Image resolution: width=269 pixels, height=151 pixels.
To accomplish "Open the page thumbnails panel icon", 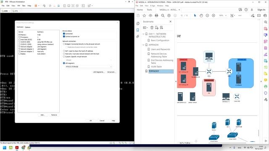I will coord(138,23).
